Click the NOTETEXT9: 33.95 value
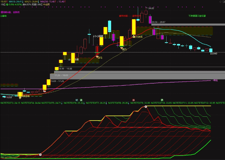 pyautogui.click(x=140, y=103)
